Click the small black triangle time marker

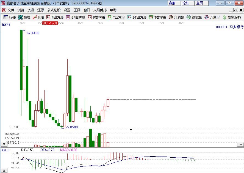coord(131,129)
